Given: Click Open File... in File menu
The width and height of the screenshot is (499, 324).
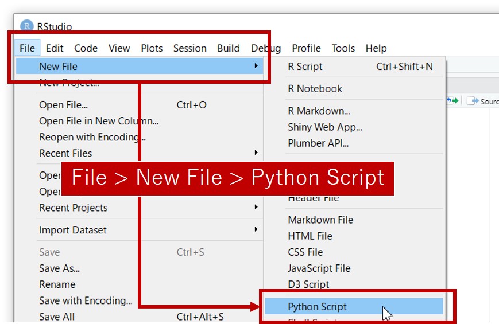Looking at the screenshot, I should click(63, 105).
